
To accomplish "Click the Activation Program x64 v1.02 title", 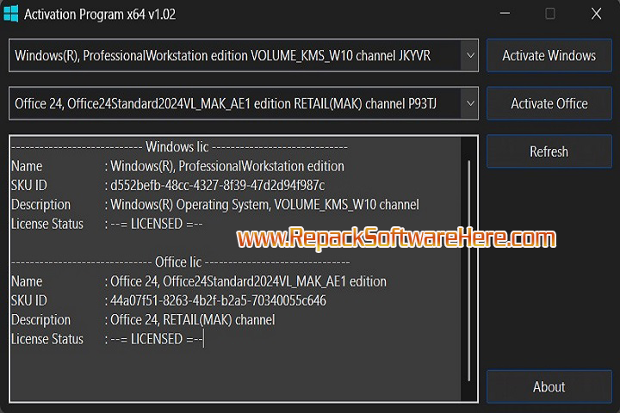I will click(100, 15).
